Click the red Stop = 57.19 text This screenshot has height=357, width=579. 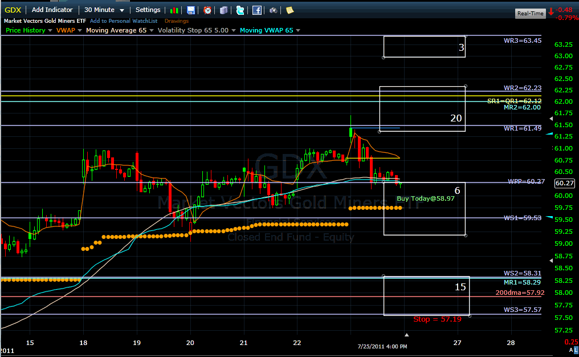click(437, 319)
